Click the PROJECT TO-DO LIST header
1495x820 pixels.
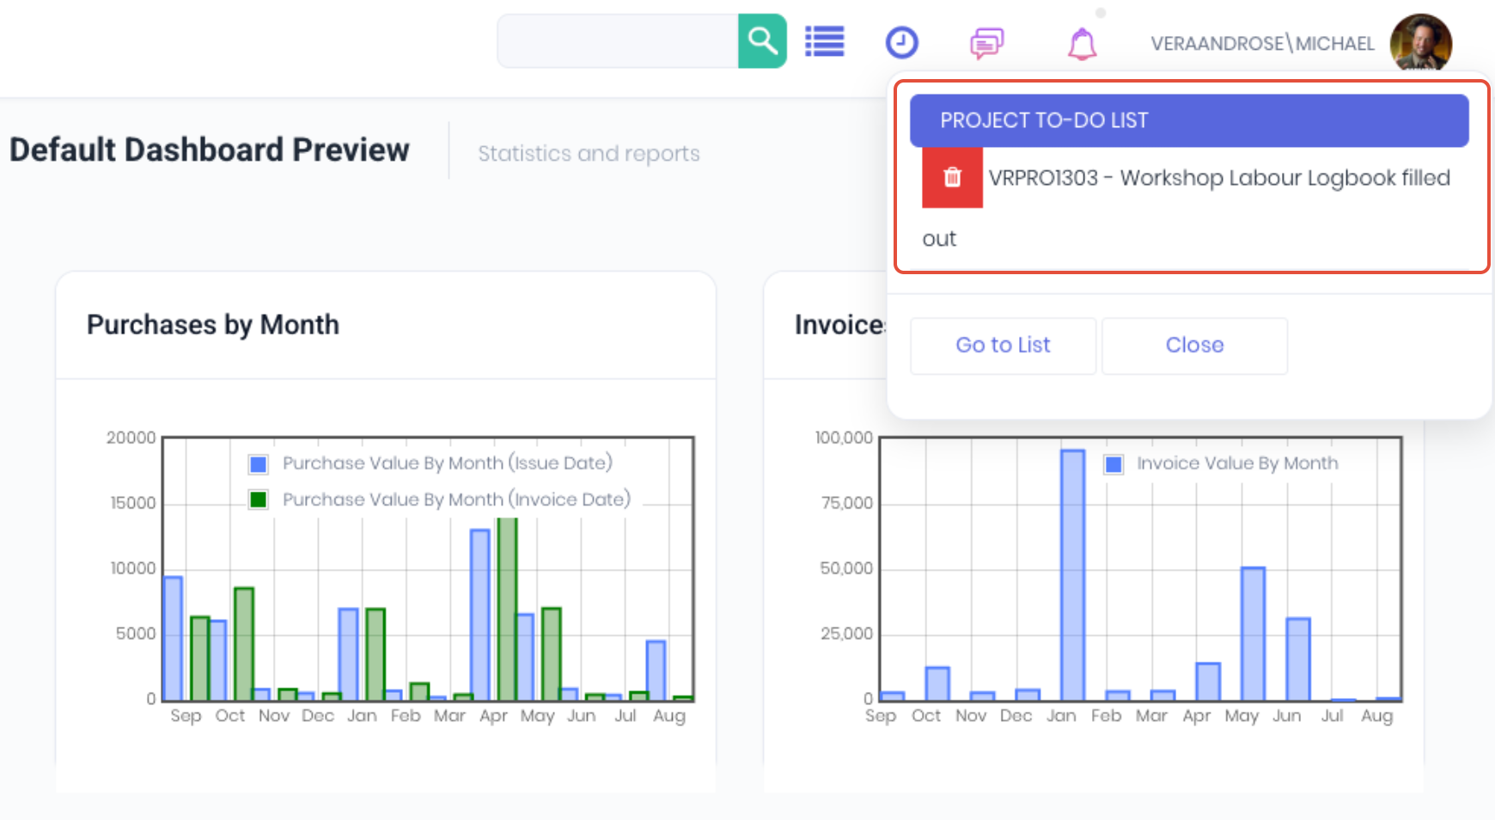pyautogui.click(x=1189, y=120)
